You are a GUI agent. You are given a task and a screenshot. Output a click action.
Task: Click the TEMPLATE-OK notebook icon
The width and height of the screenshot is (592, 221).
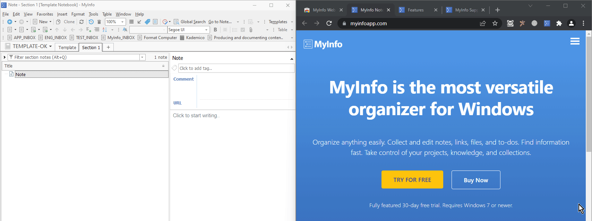coord(7,46)
